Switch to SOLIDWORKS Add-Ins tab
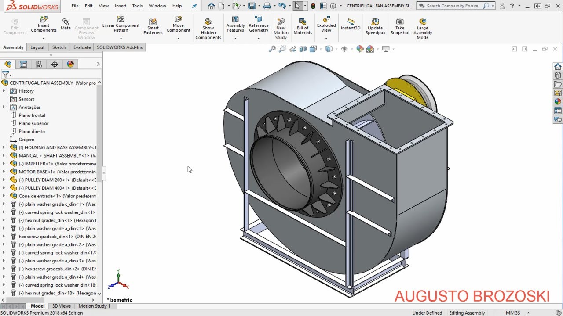563x316 pixels. [120, 47]
